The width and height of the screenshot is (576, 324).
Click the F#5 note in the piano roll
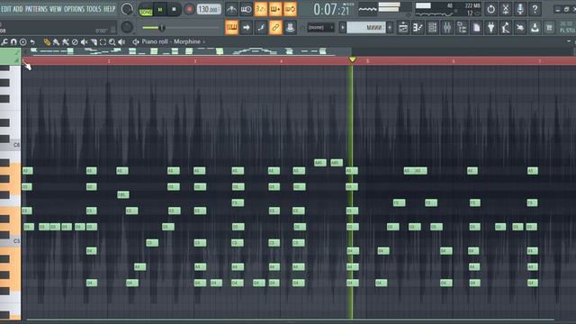pyautogui.click(x=123, y=194)
